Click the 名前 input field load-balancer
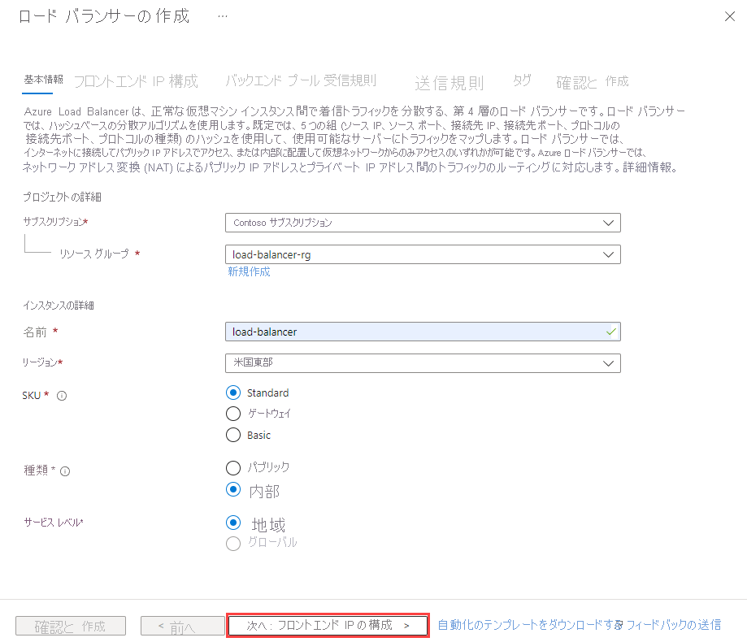Image resolution: width=747 pixels, height=642 pixels. pyautogui.click(x=423, y=332)
